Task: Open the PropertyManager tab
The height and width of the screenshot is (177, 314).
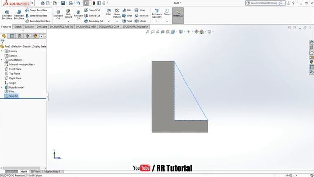Action: point(12,36)
